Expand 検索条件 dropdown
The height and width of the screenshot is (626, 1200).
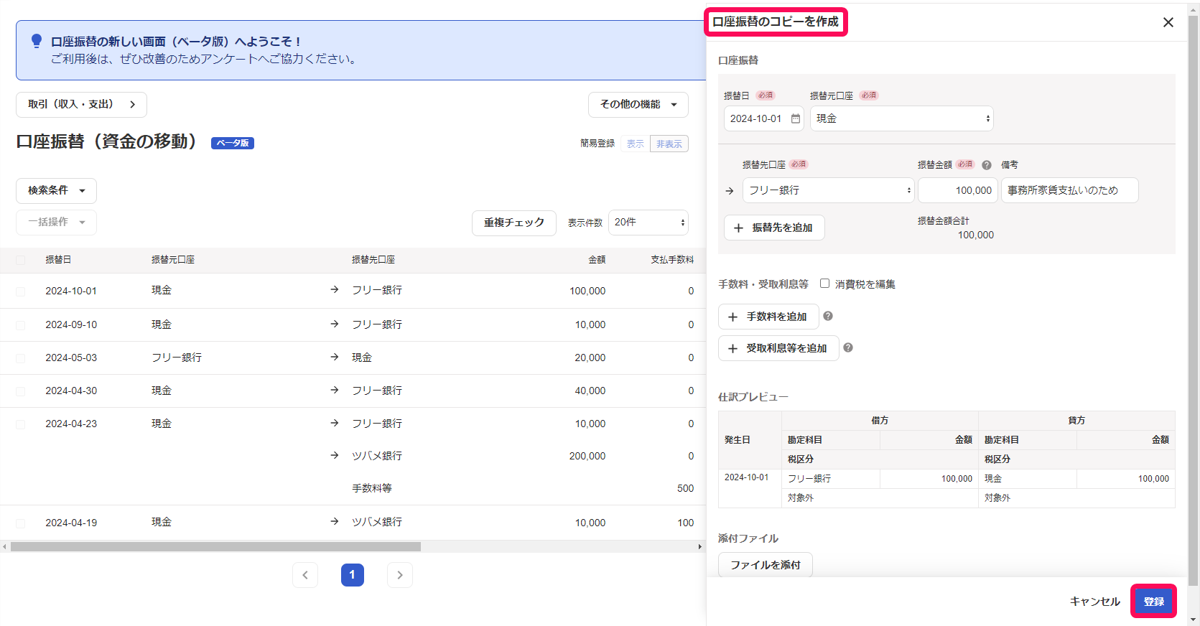tap(56, 190)
